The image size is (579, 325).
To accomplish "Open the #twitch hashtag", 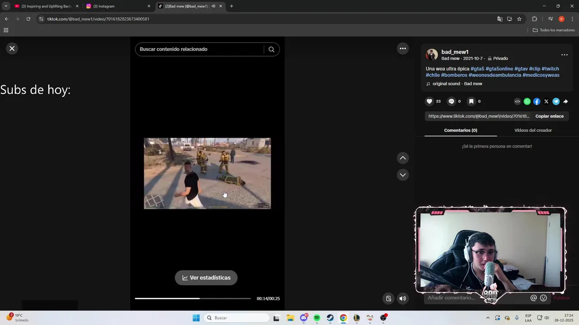I will coord(550,69).
